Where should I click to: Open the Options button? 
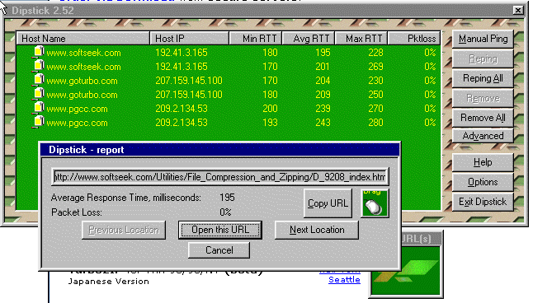pyautogui.click(x=483, y=182)
